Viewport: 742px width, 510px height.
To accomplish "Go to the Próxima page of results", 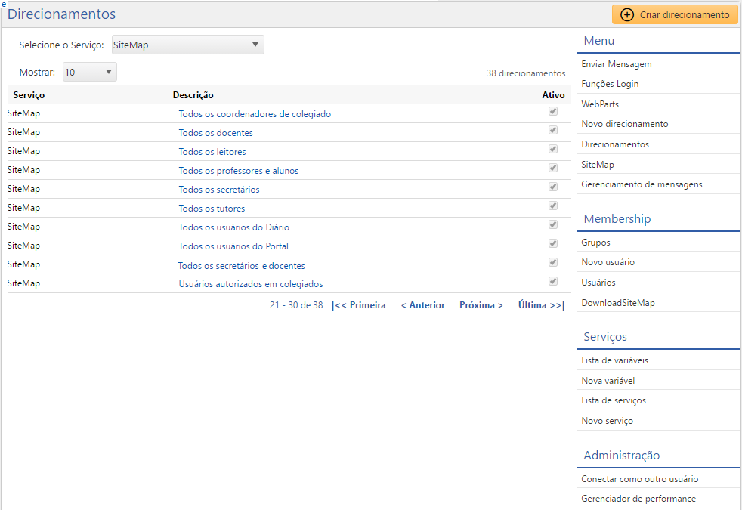I will click(481, 305).
